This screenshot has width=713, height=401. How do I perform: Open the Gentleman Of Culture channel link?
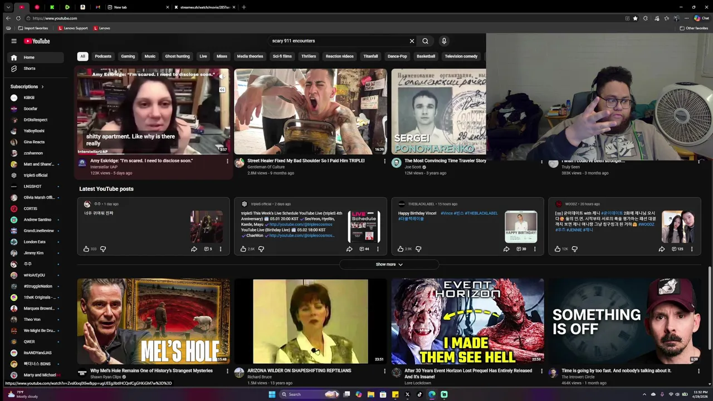pos(266,167)
